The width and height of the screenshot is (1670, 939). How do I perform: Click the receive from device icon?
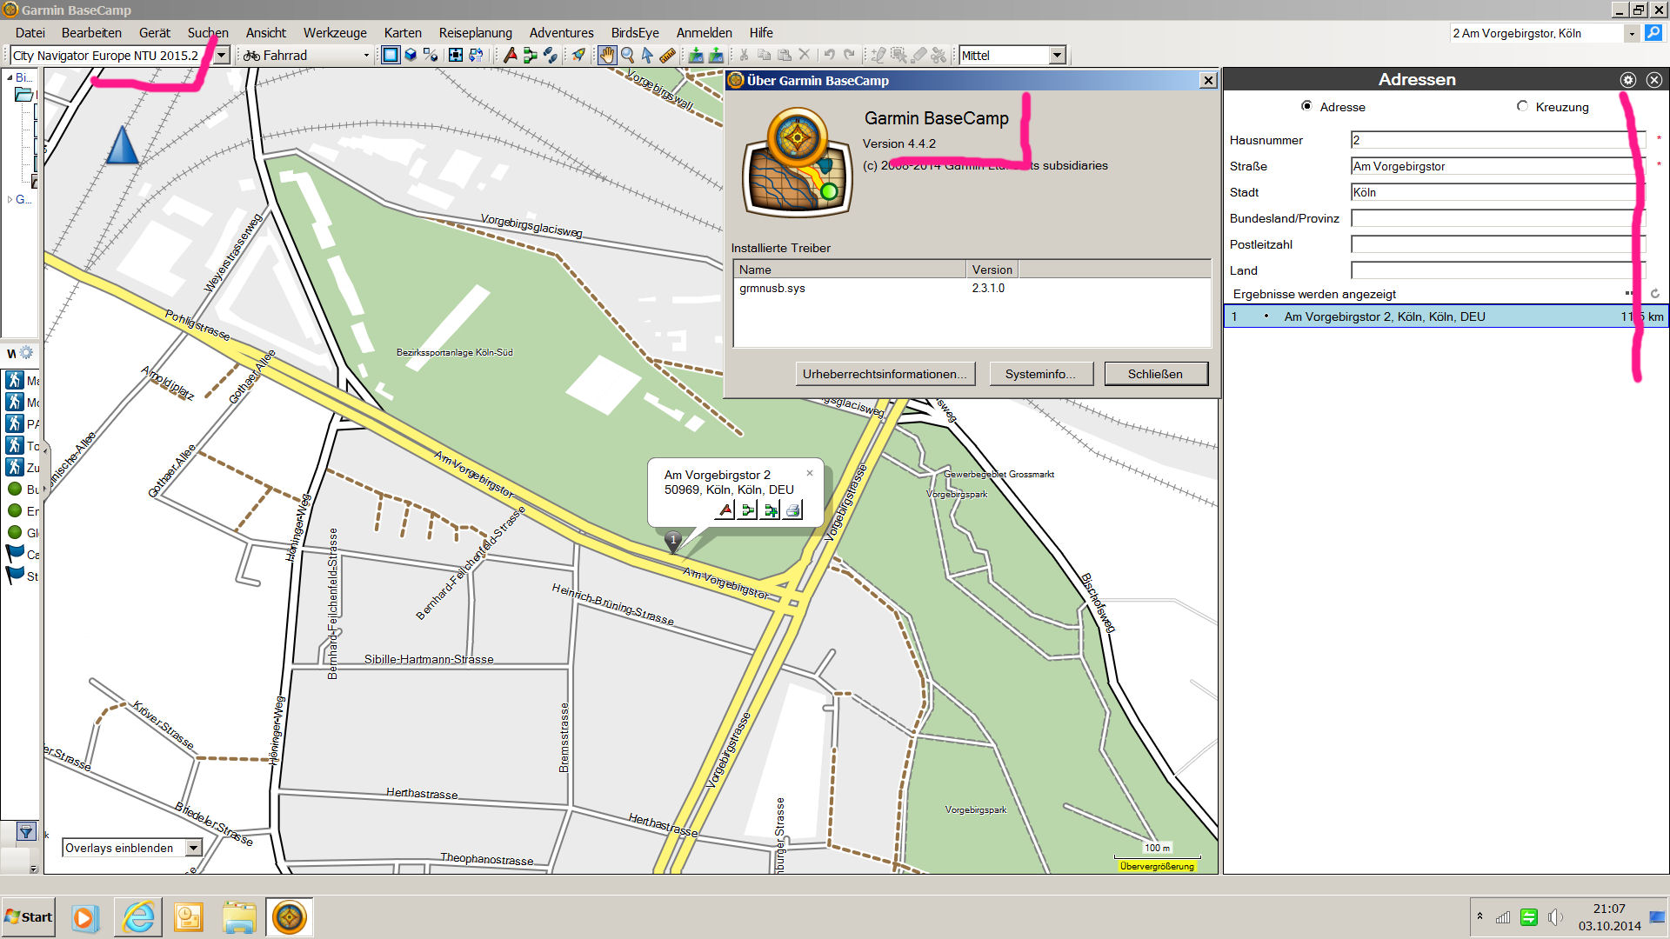pos(716,56)
